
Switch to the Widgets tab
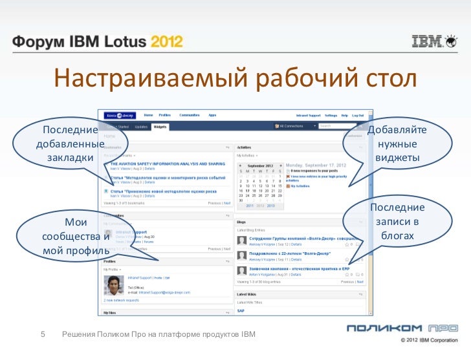tap(160, 127)
